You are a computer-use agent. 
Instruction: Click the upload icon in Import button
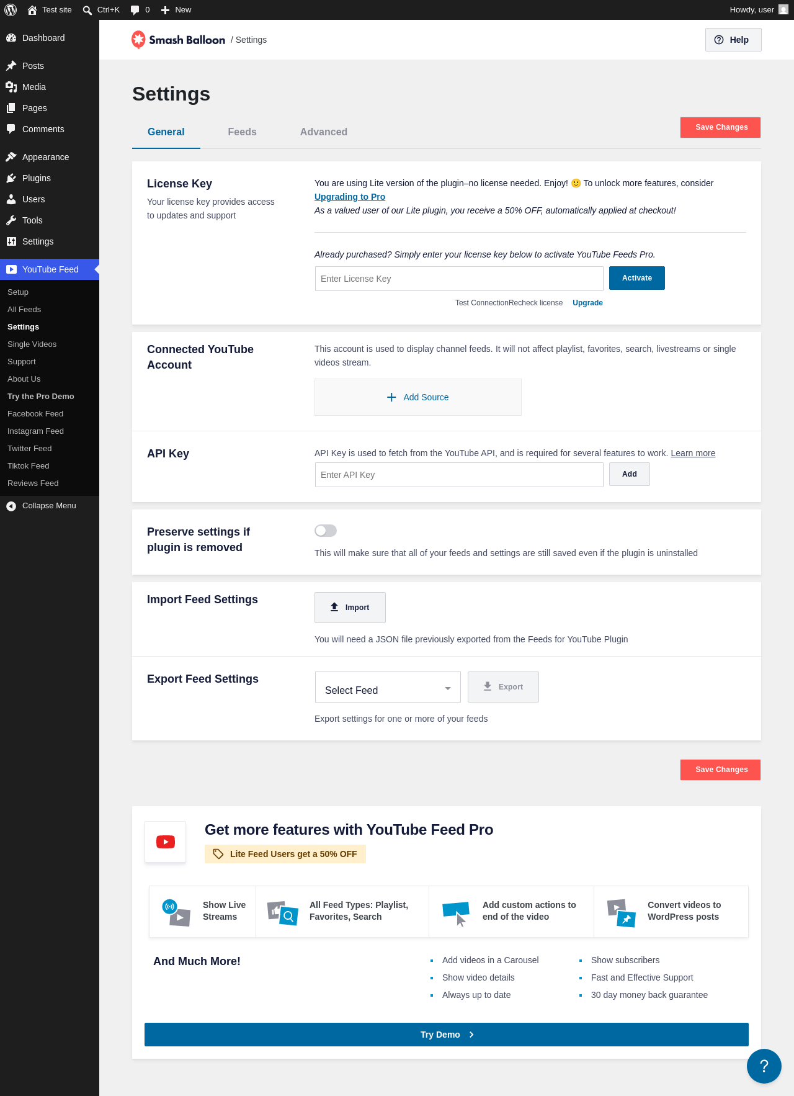[334, 607]
